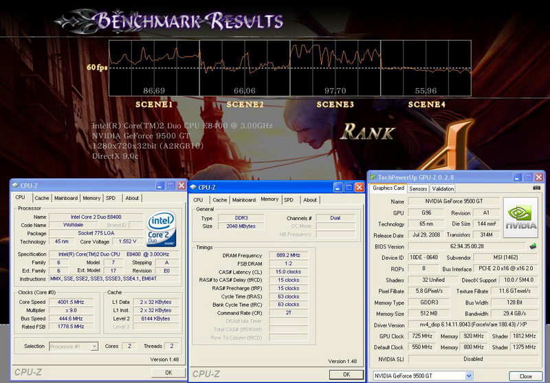This screenshot has height=383, width=550.
Task: Open the Processor #1 selection dropdown
Action: click(x=94, y=346)
